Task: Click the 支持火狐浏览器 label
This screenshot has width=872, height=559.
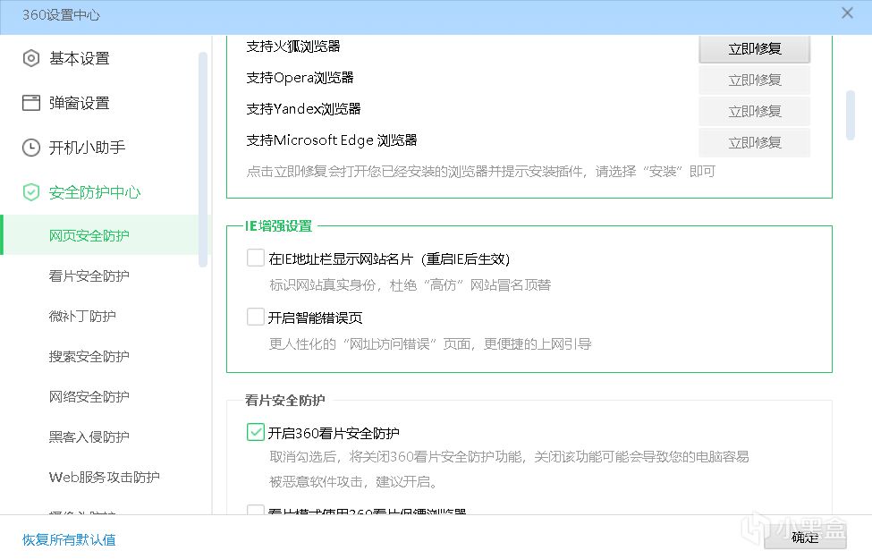Action: click(x=293, y=47)
